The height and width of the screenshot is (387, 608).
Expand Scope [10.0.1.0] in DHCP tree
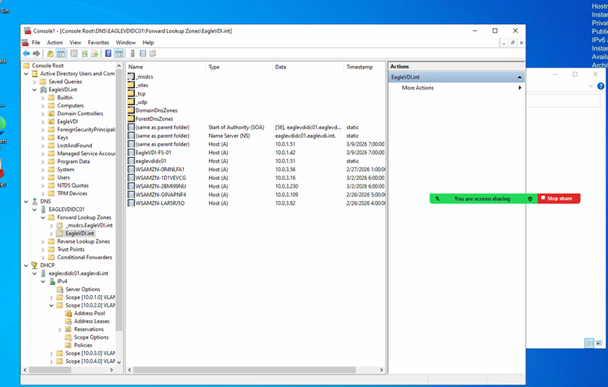coord(51,297)
